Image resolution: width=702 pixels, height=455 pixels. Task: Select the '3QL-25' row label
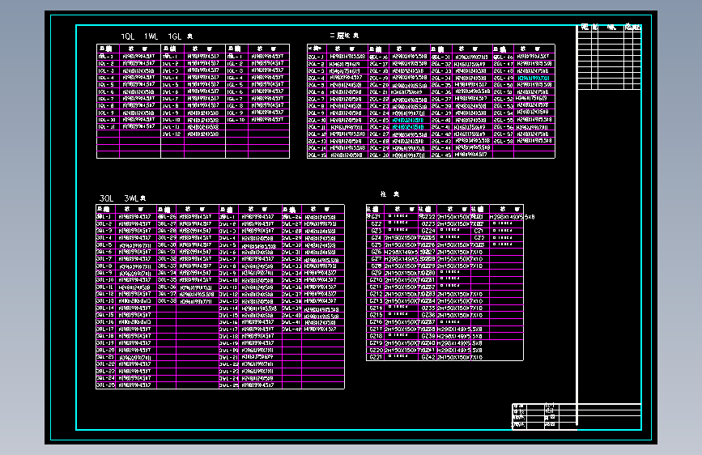pos(106,385)
